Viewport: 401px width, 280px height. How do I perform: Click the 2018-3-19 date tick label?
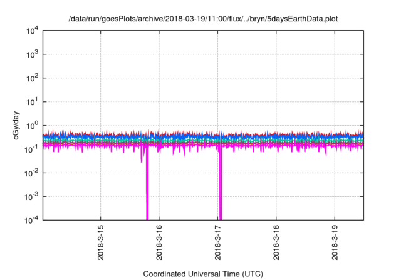click(x=335, y=242)
